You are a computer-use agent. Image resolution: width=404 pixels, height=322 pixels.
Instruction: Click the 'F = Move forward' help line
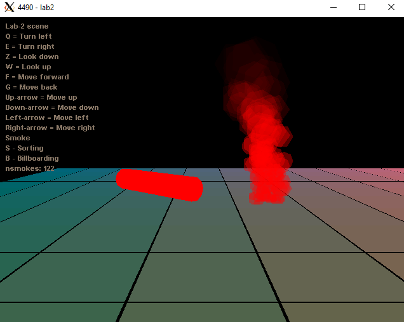pos(37,77)
